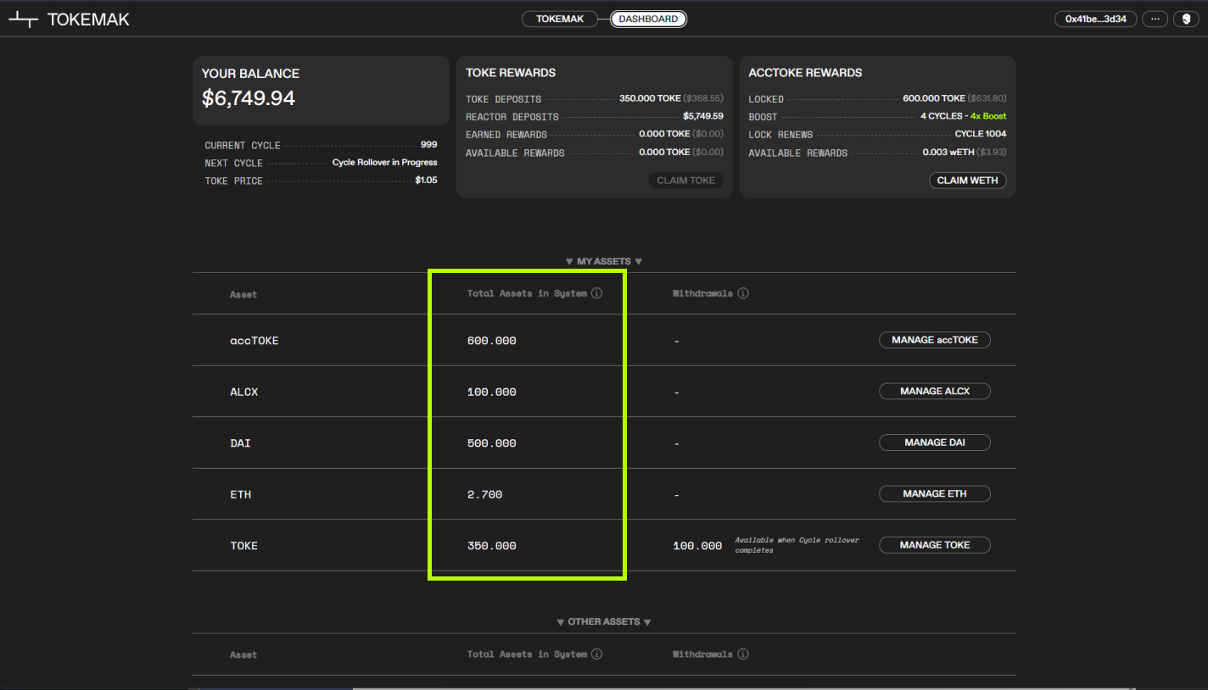Click the Available when Cycle rollover completes note
The height and width of the screenshot is (690, 1208).
(797, 545)
